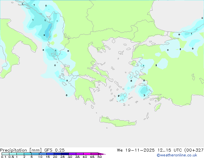Click the "20" legend scale label

55,157
